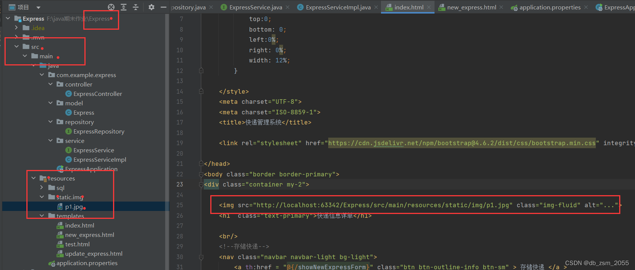Image resolution: width=635 pixels, height=270 pixels.
Task: Close the ExpressService.java tab
Action: tap(288, 7)
